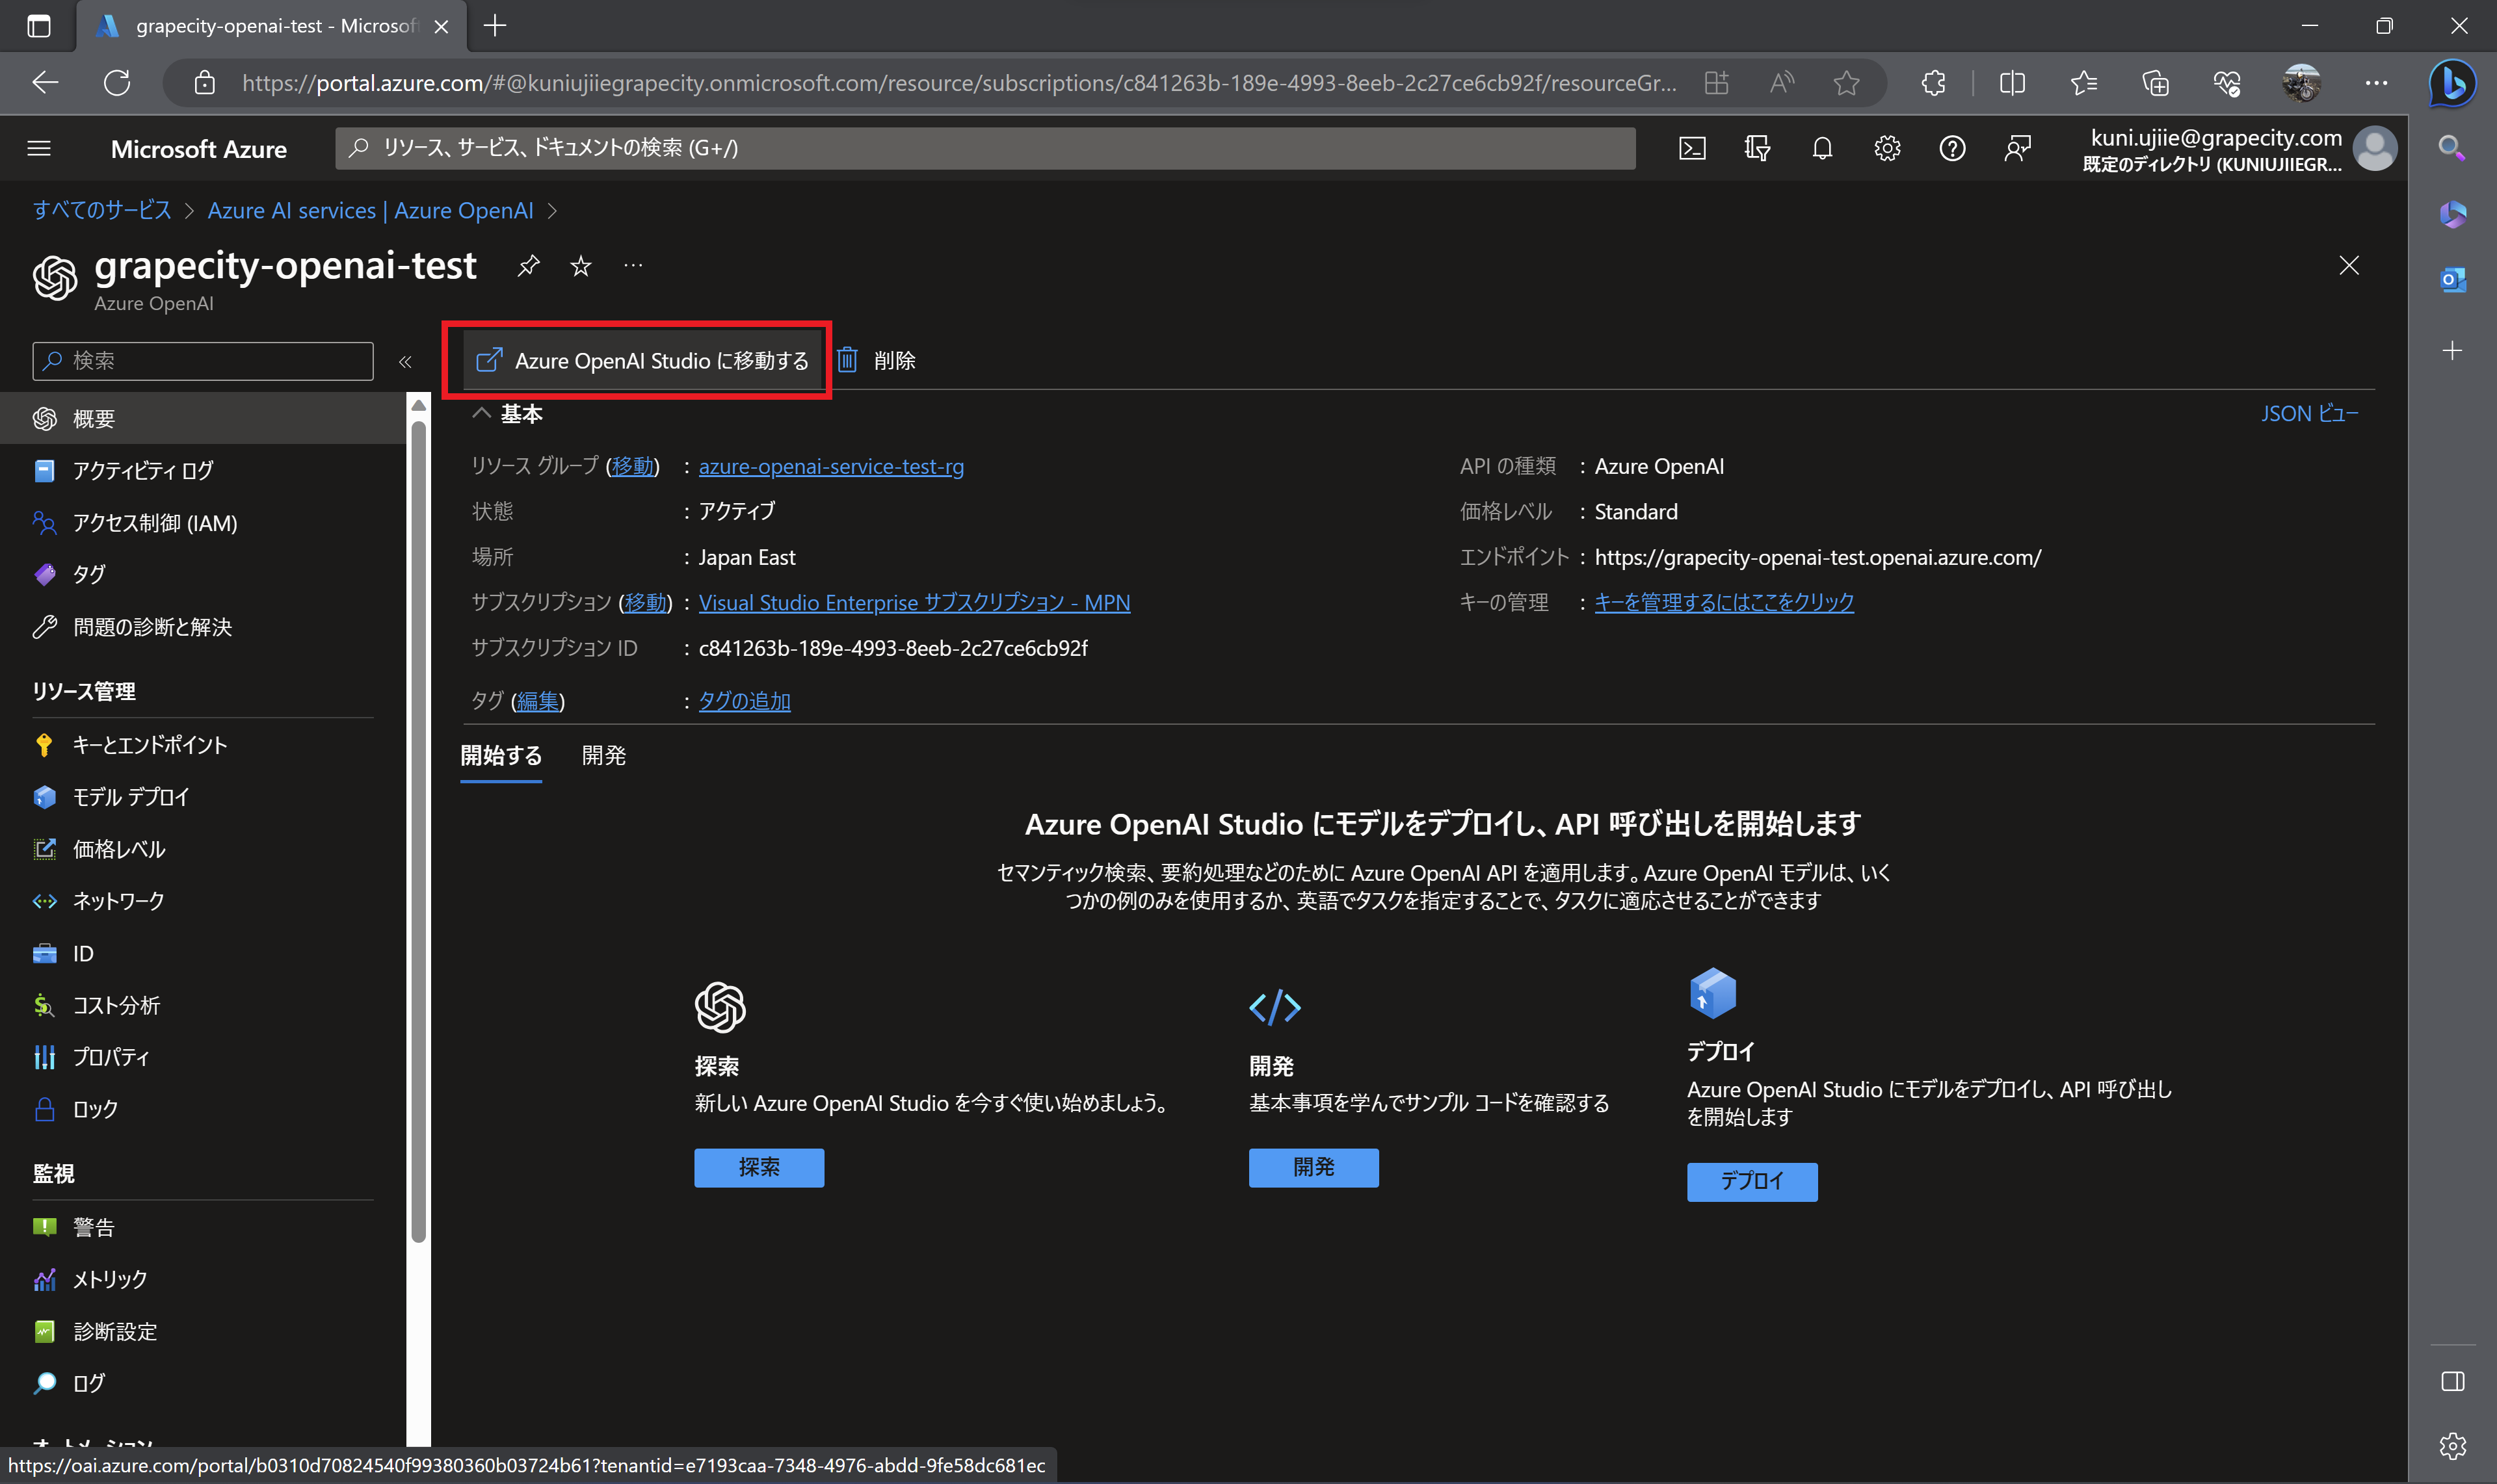Open Outlook in the Edge sidebar

[x=2452, y=280]
